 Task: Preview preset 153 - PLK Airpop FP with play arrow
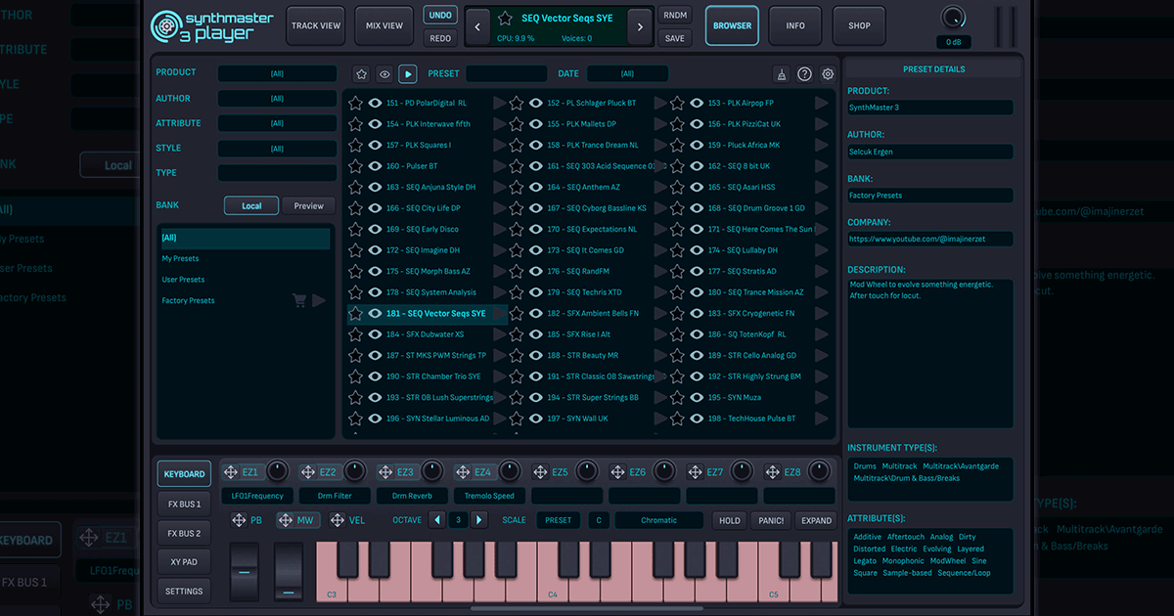[x=822, y=103]
